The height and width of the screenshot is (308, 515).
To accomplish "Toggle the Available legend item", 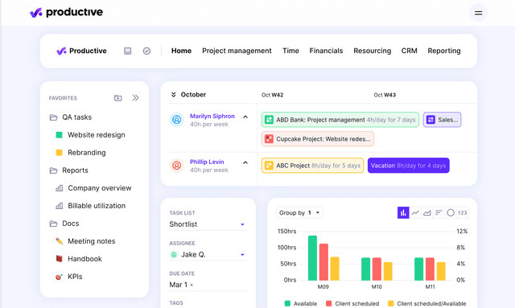I will click(x=301, y=304).
